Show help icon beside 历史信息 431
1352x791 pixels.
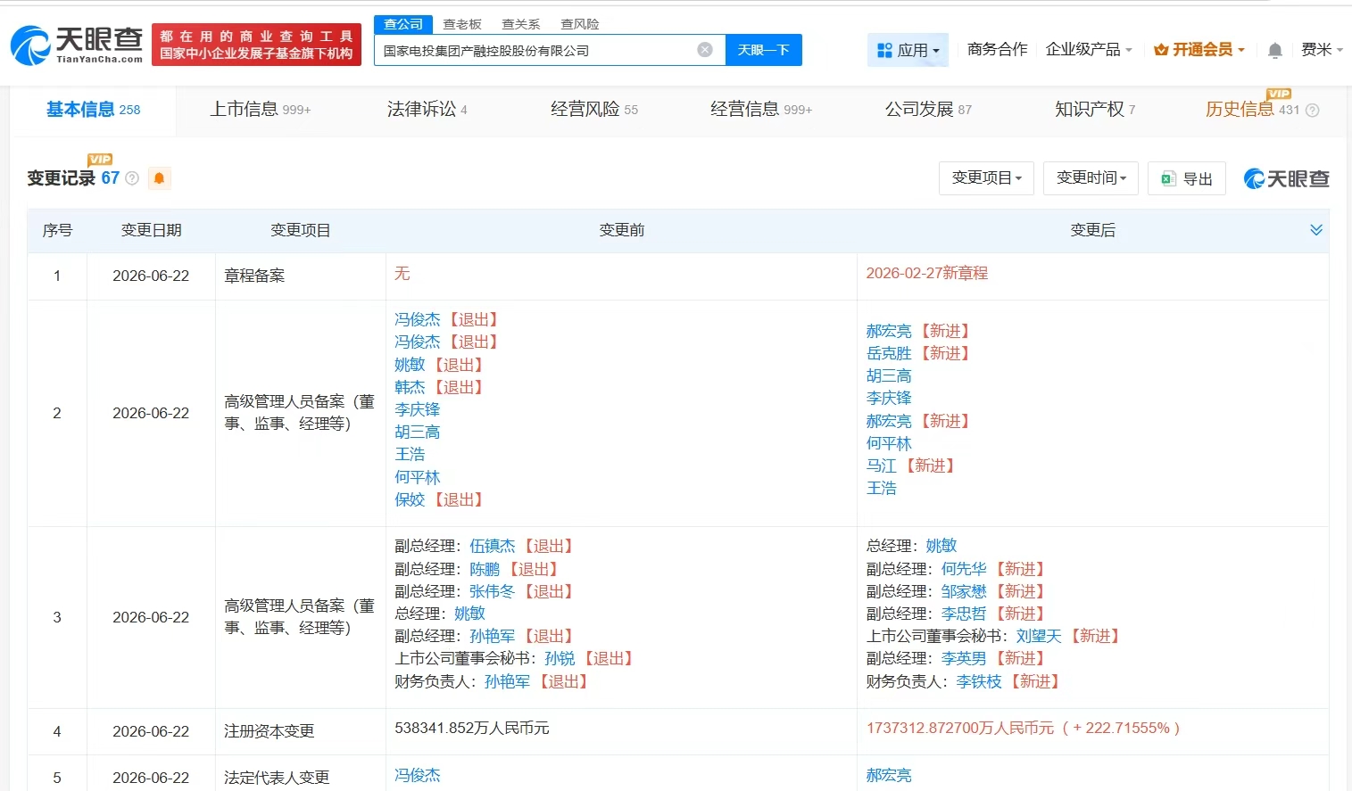[x=1312, y=111]
